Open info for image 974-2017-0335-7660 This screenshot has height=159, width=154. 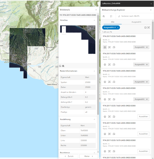[x=105, y=117]
